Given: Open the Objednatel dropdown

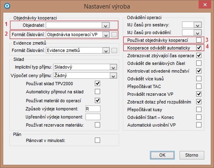Looking at the screenshot, I should [x=106, y=26].
